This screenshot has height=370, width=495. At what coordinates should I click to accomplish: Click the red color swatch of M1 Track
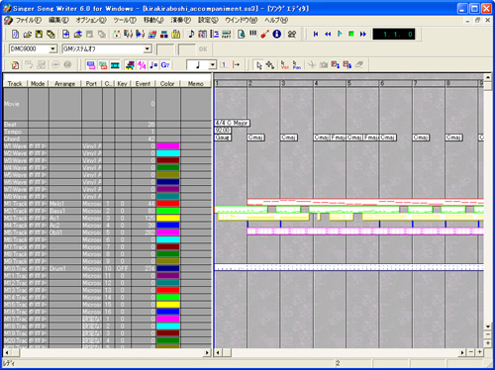click(168, 204)
